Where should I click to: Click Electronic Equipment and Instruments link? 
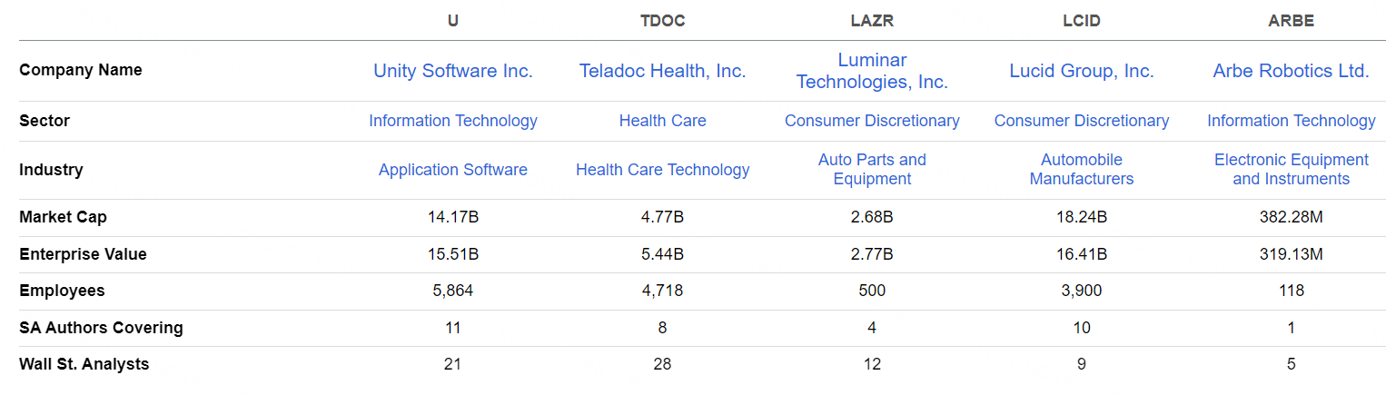click(1291, 170)
